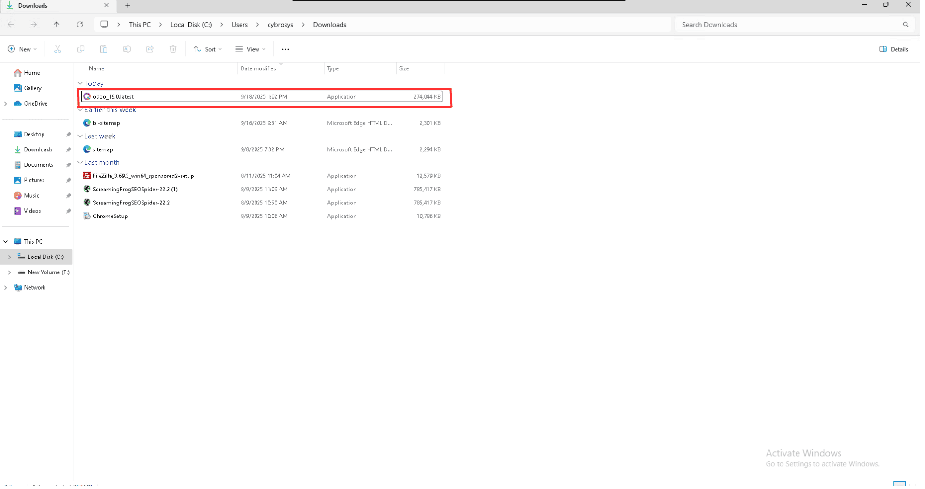This screenshot has height=489, width=925.
Task: Open OneDrive in the navigation pane
Action: pyautogui.click(x=31, y=104)
